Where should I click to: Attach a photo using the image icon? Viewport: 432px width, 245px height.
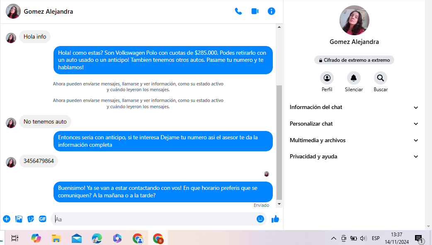pos(19,219)
